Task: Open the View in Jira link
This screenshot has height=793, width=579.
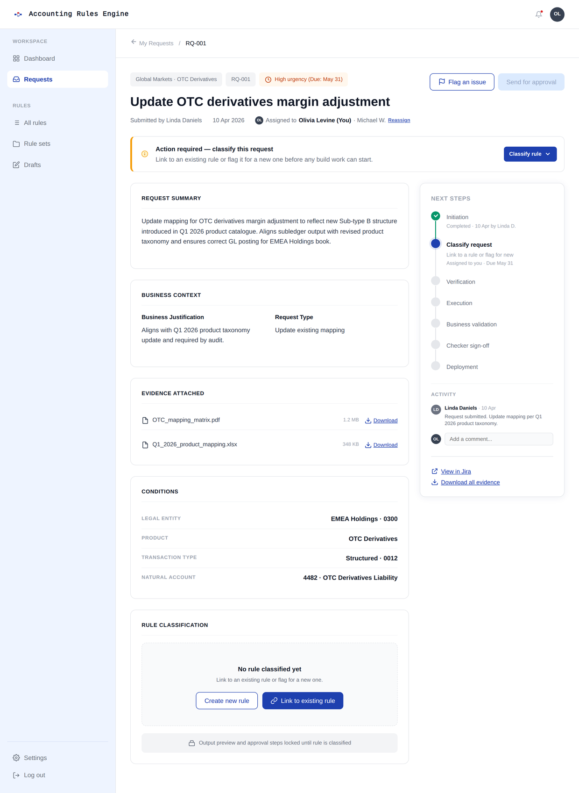Action: pyautogui.click(x=456, y=472)
